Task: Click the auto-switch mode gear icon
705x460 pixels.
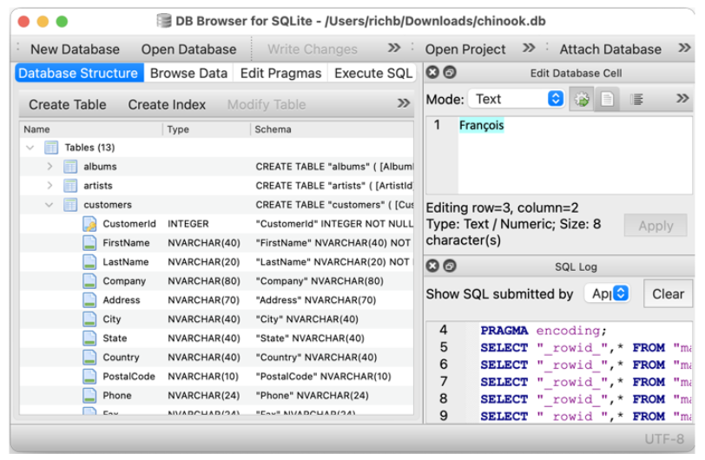Action: (x=582, y=99)
